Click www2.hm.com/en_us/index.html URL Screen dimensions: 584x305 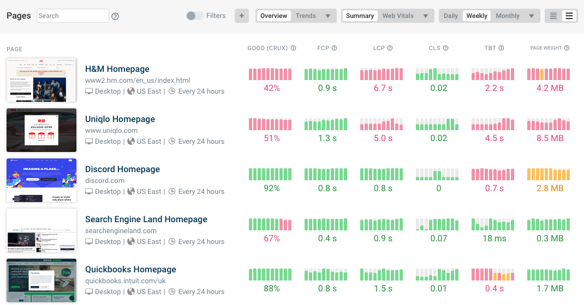click(x=138, y=80)
